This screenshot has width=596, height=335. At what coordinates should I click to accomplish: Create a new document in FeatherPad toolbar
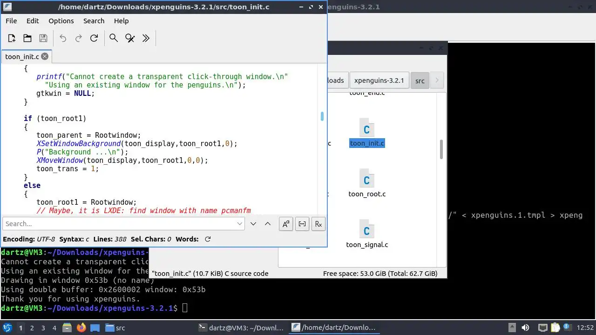pyautogui.click(x=12, y=38)
